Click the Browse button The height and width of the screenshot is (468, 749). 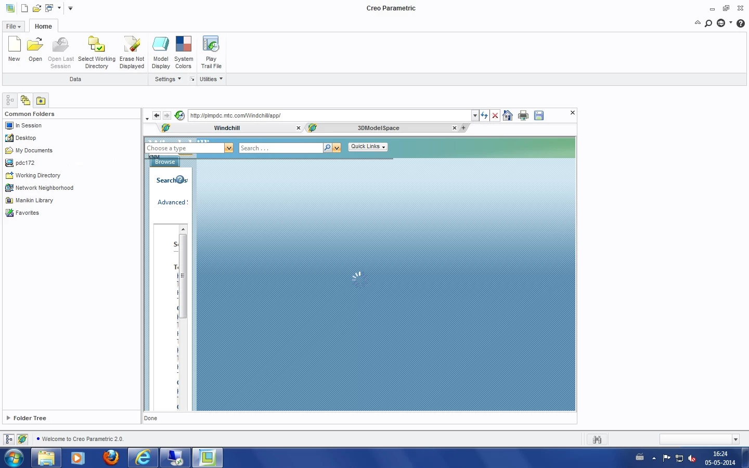tap(165, 162)
